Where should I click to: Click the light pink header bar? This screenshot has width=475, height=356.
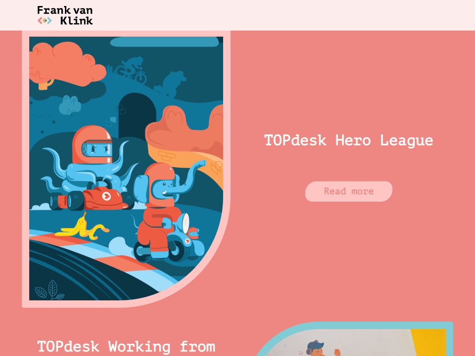tap(237, 15)
